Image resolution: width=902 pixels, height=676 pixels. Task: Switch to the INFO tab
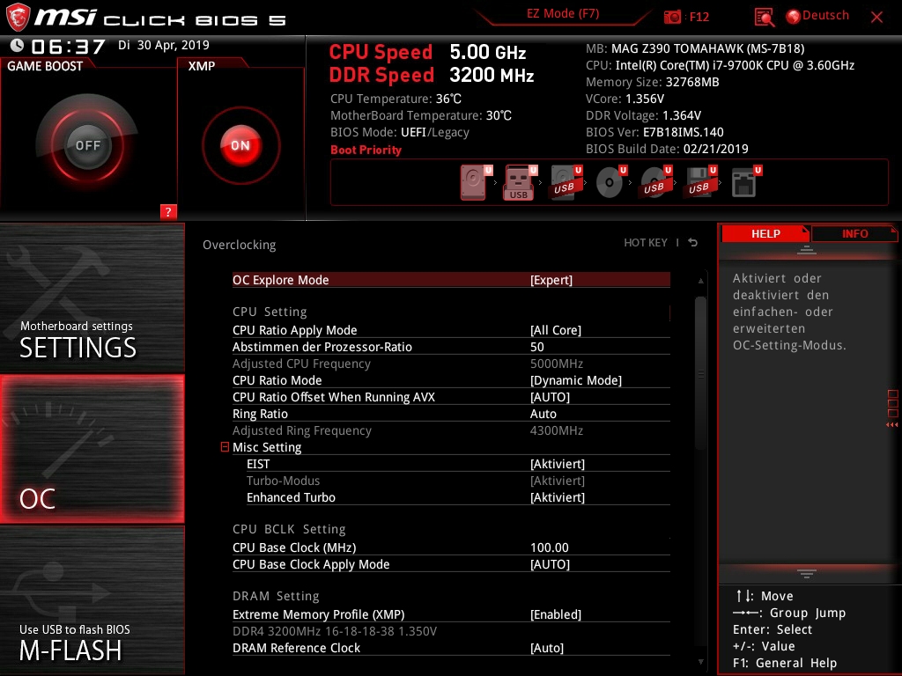tap(854, 233)
